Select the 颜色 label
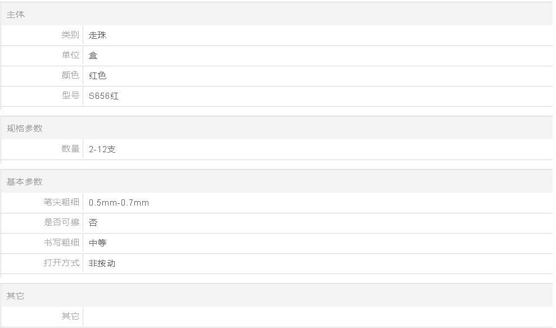The height and width of the screenshot is (328, 556). 70,75
